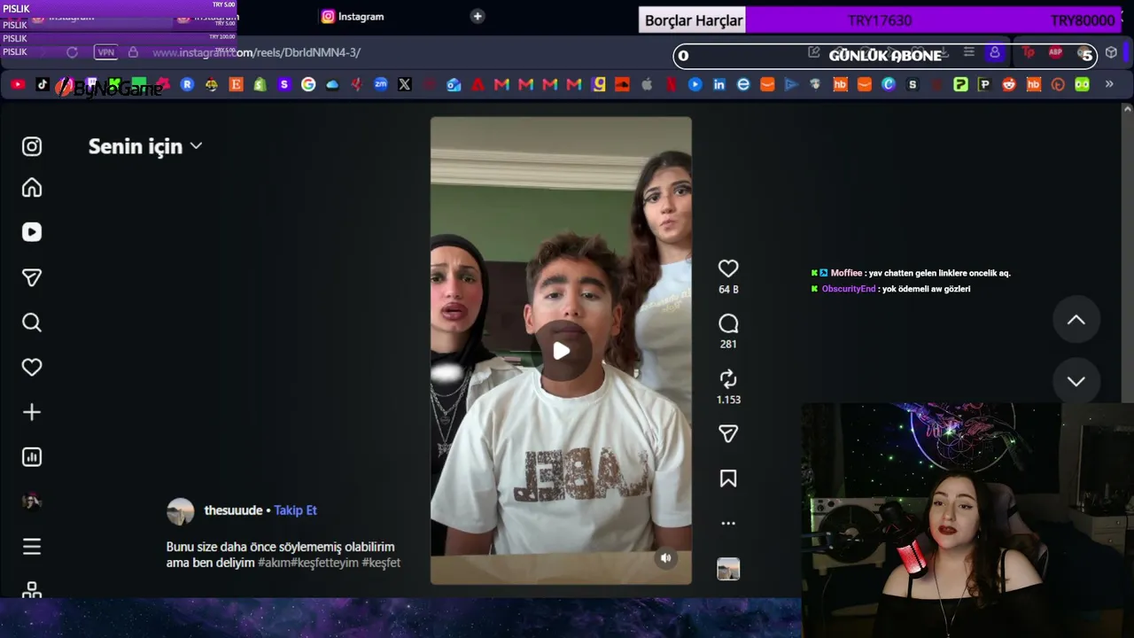Open the cloud icon bookmark
The image size is (1134, 638).
[332, 84]
